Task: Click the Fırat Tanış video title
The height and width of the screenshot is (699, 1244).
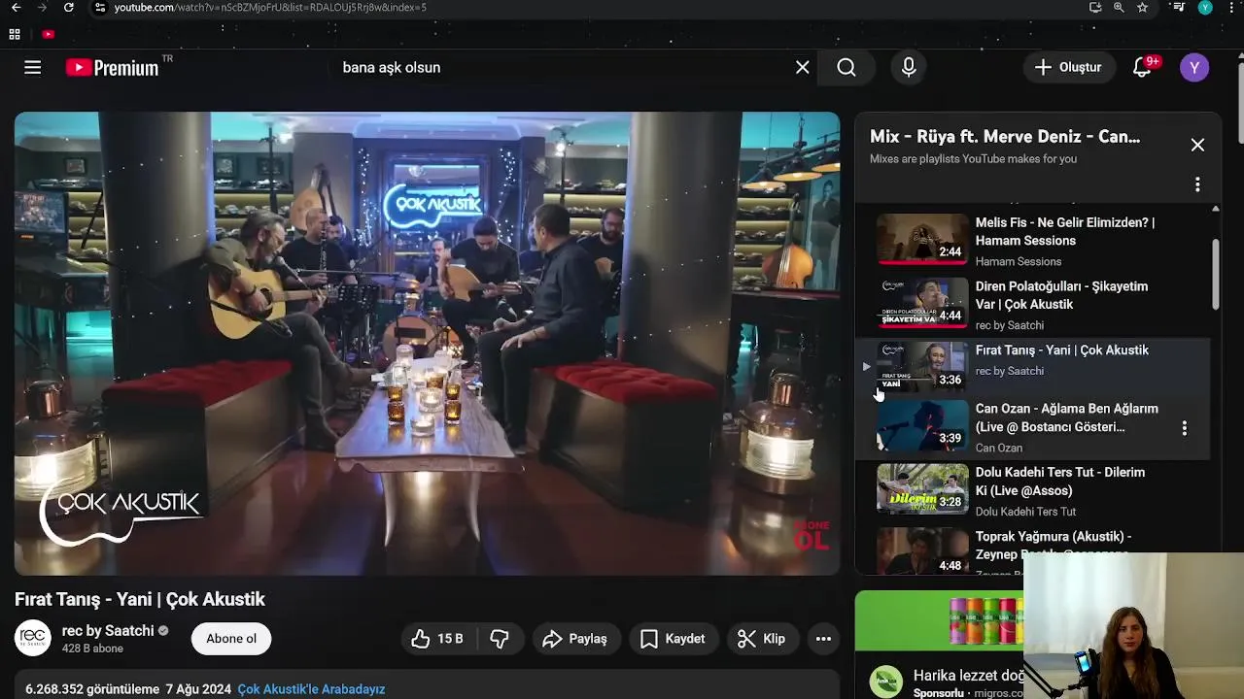Action: pyautogui.click(x=140, y=600)
